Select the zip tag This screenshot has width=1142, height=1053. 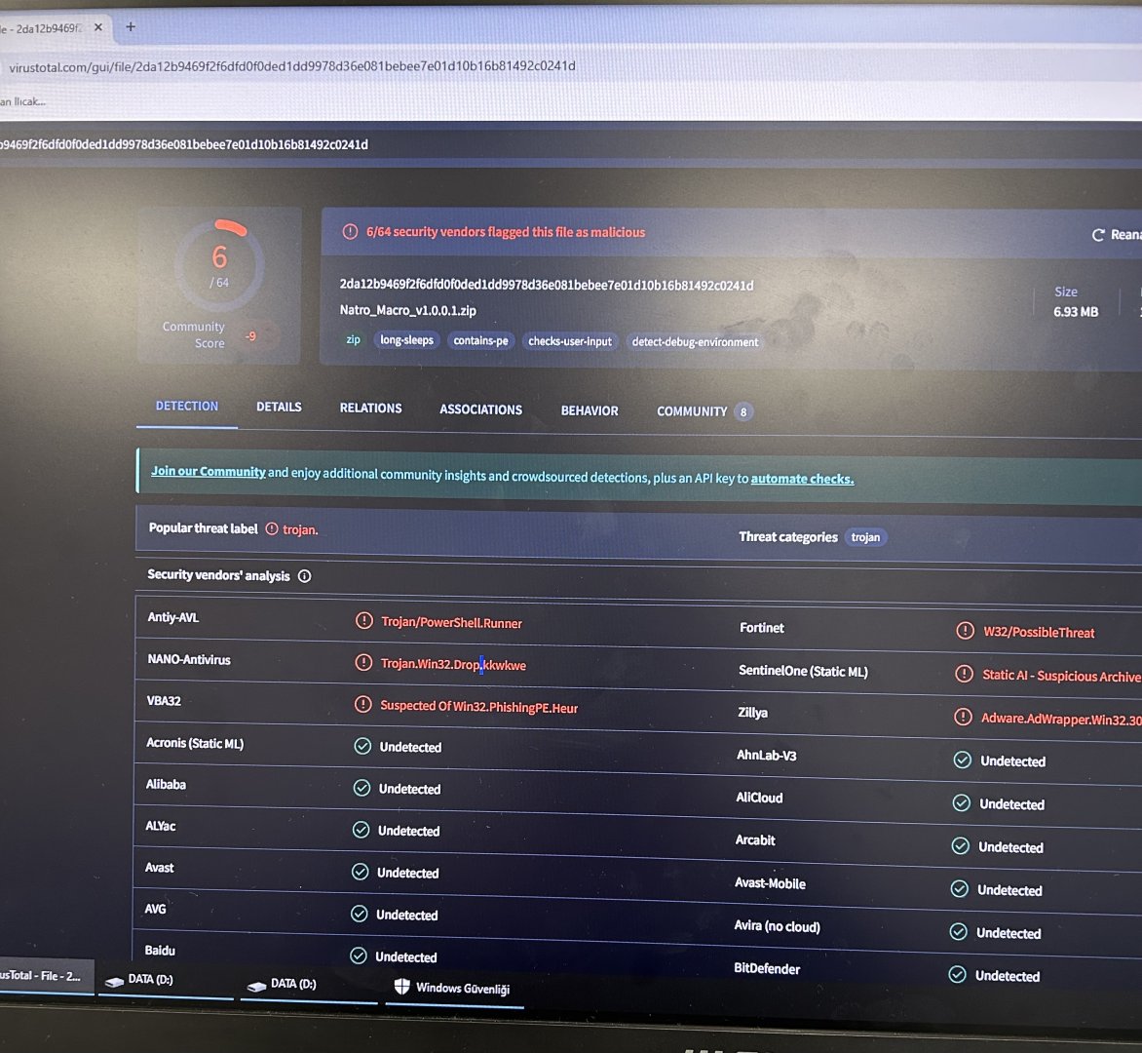(354, 339)
